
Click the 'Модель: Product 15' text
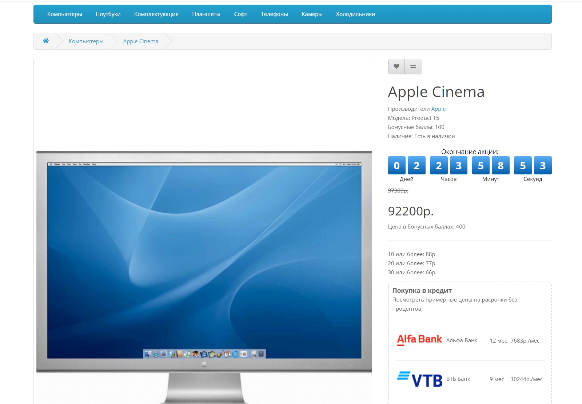414,118
